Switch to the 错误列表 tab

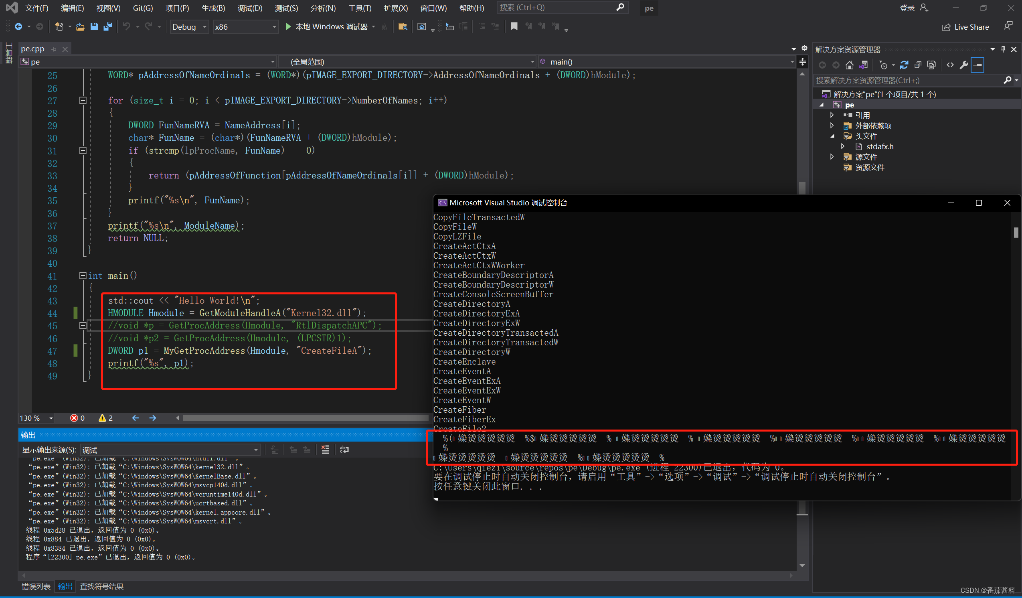coord(36,586)
